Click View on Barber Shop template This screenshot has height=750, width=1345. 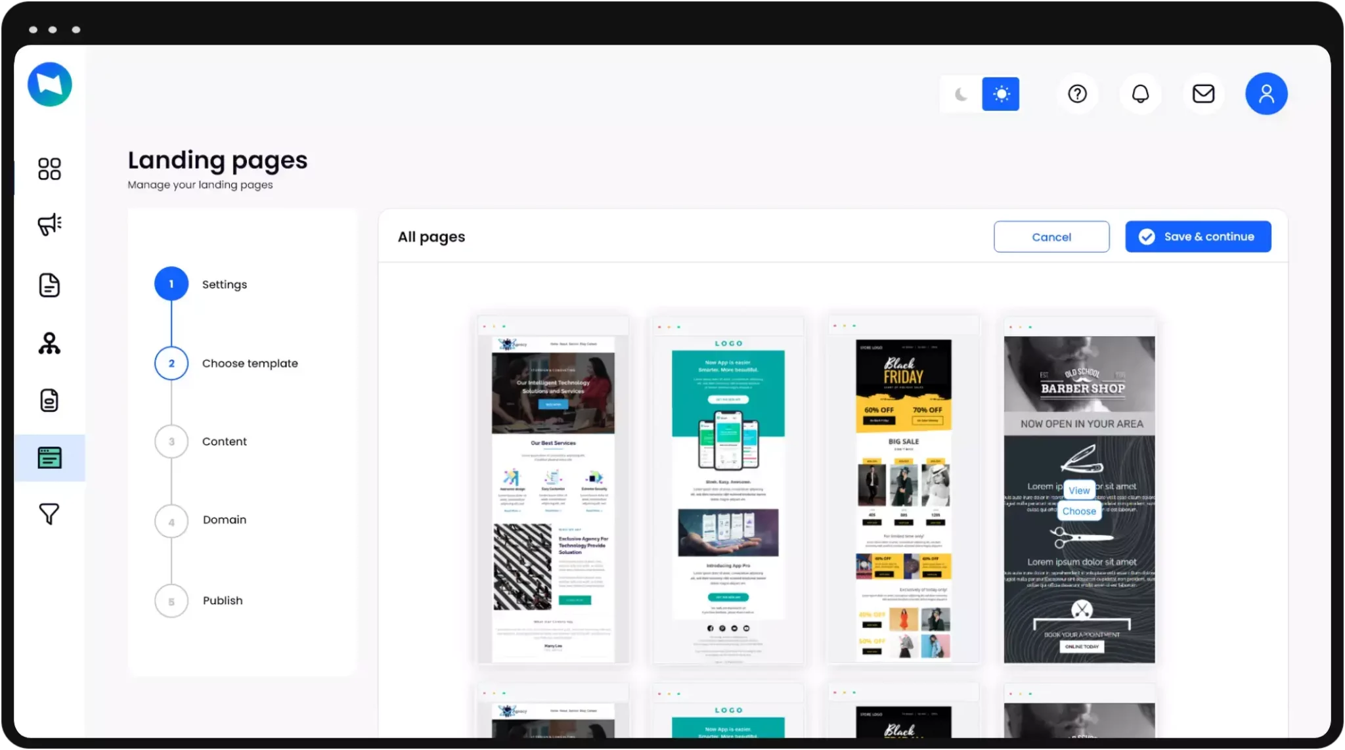click(1079, 491)
